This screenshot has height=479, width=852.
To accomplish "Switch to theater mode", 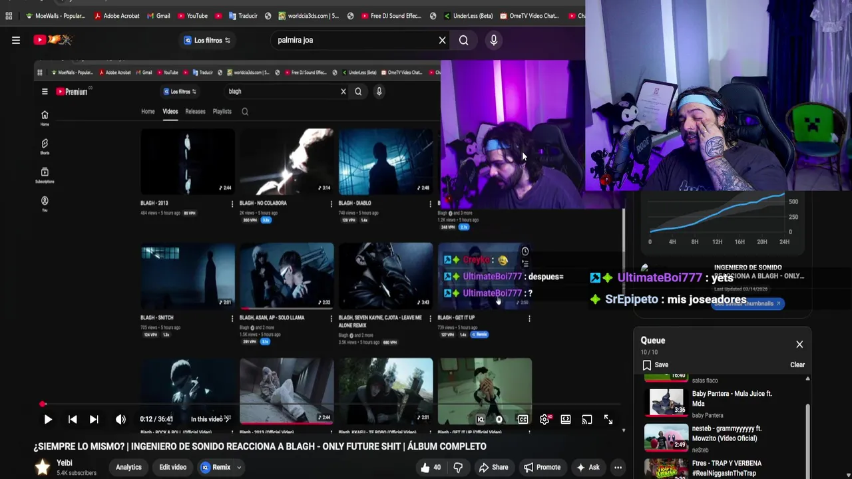I will coord(565,419).
